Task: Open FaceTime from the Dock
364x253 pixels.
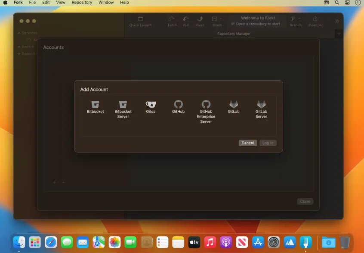Action: click(130, 242)
